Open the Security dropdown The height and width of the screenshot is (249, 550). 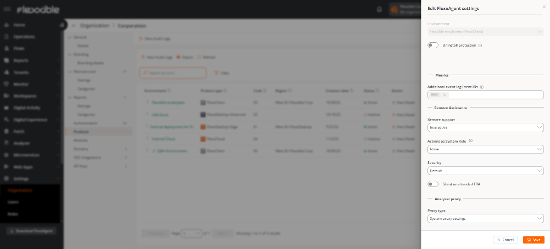486,171
